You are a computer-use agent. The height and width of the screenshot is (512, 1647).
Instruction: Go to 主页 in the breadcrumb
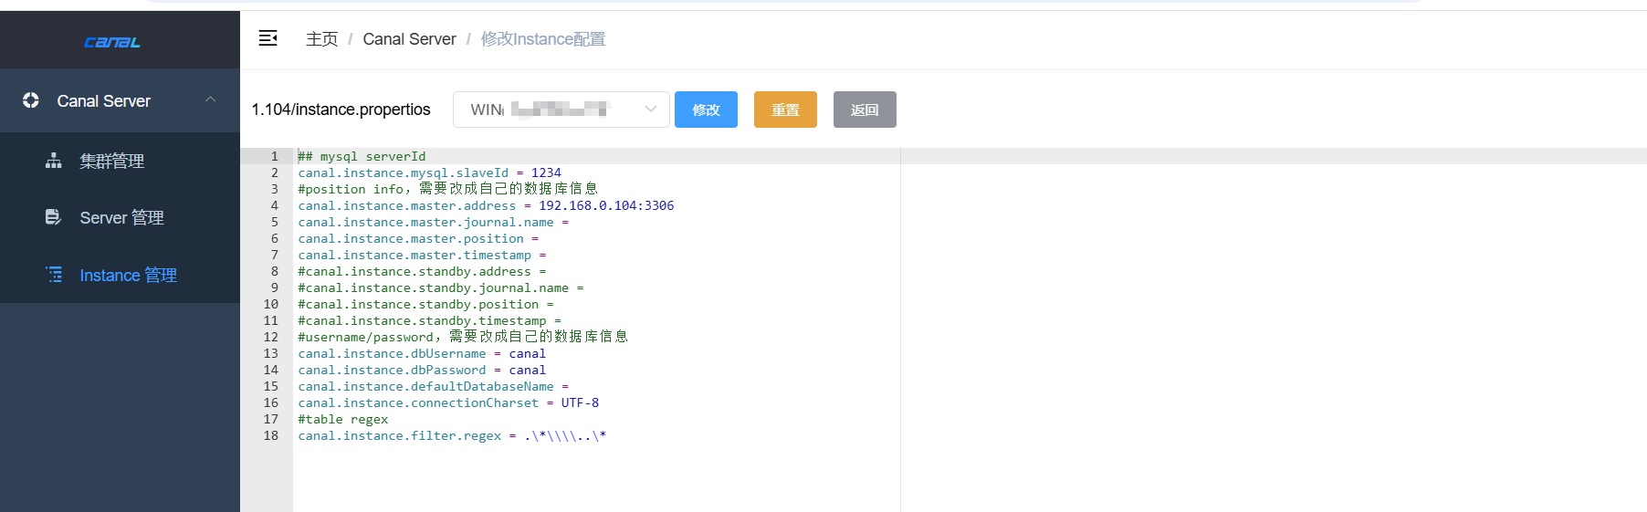[322, 39]
